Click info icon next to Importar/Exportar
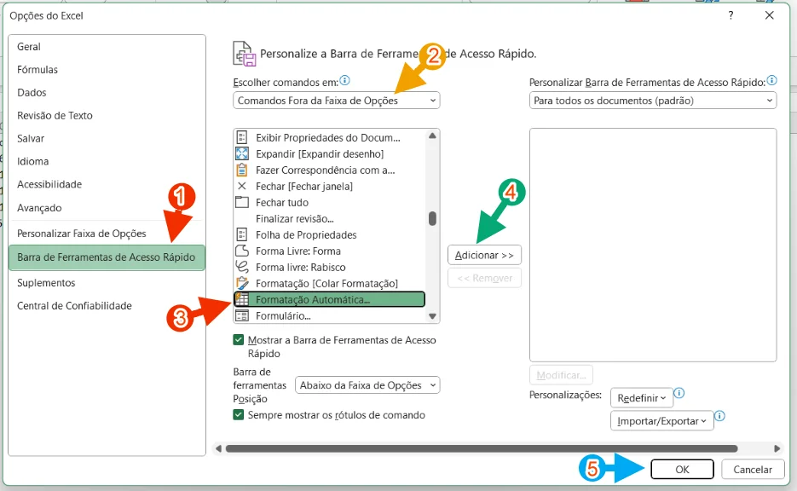The width and height of the screenshot is (797, 491). pyautogui.click(x=719, y=416)
